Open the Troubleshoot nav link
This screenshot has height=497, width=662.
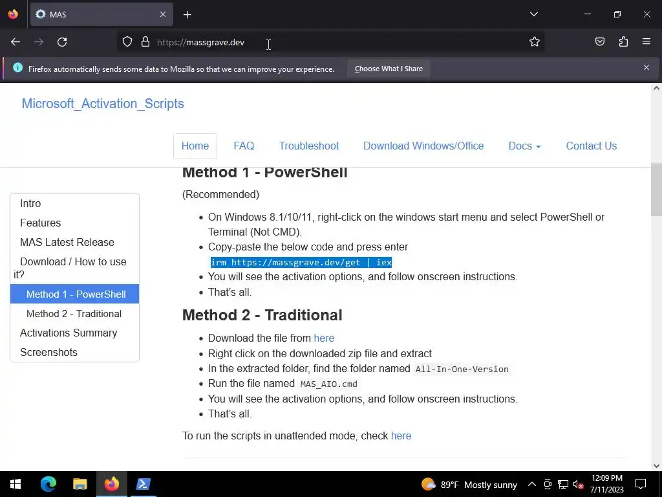308,146
